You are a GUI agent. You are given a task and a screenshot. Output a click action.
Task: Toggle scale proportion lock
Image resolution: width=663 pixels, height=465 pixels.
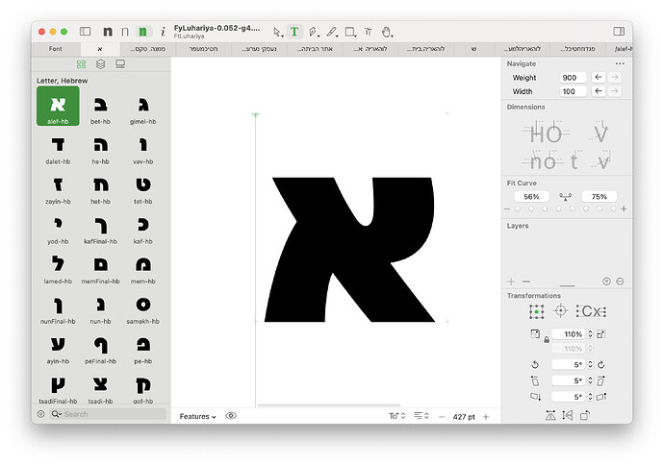(x=547, y=339)
